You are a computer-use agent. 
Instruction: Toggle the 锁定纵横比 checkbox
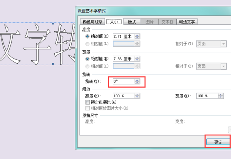coord(87,102)
